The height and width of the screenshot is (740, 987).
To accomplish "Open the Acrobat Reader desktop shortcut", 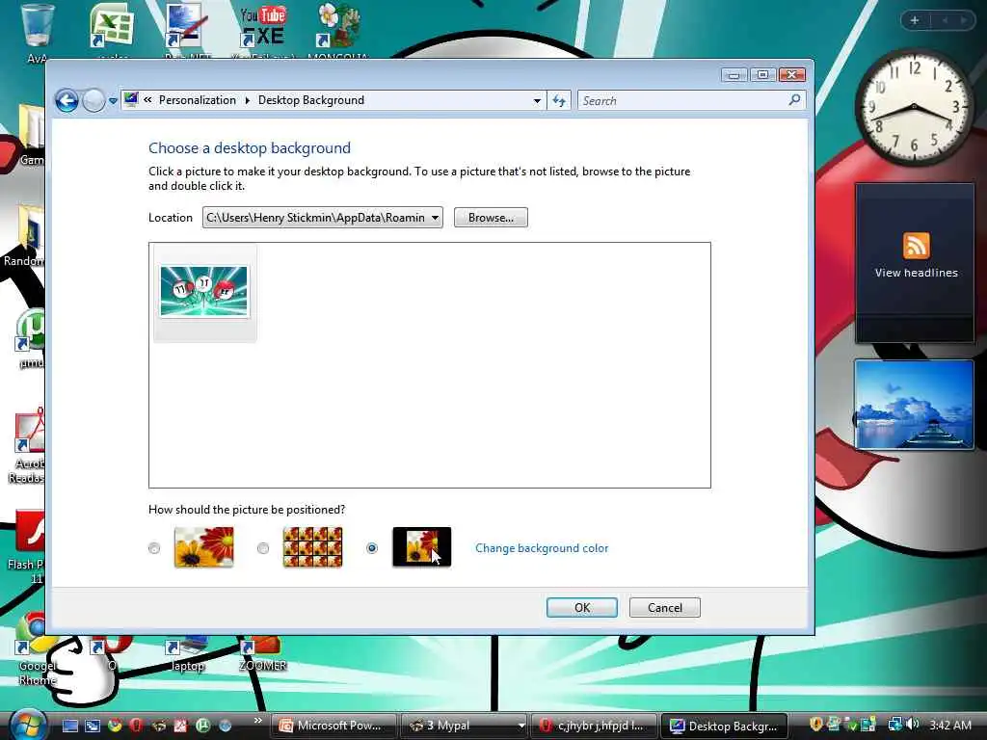I will coord(28,445).
